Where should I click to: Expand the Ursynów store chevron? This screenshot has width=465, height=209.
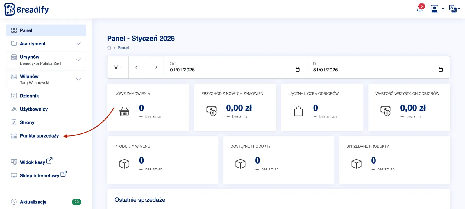(78, 60)
